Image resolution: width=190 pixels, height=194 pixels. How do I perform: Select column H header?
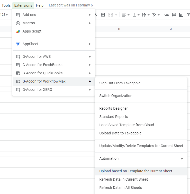point(119,29)
